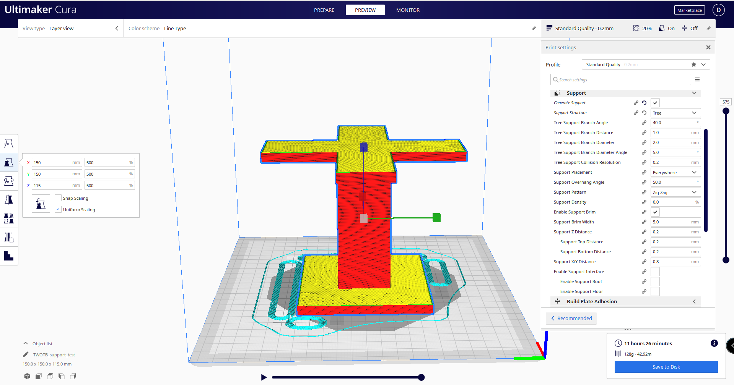Open the Support Structure dropdown

point(675,113)
